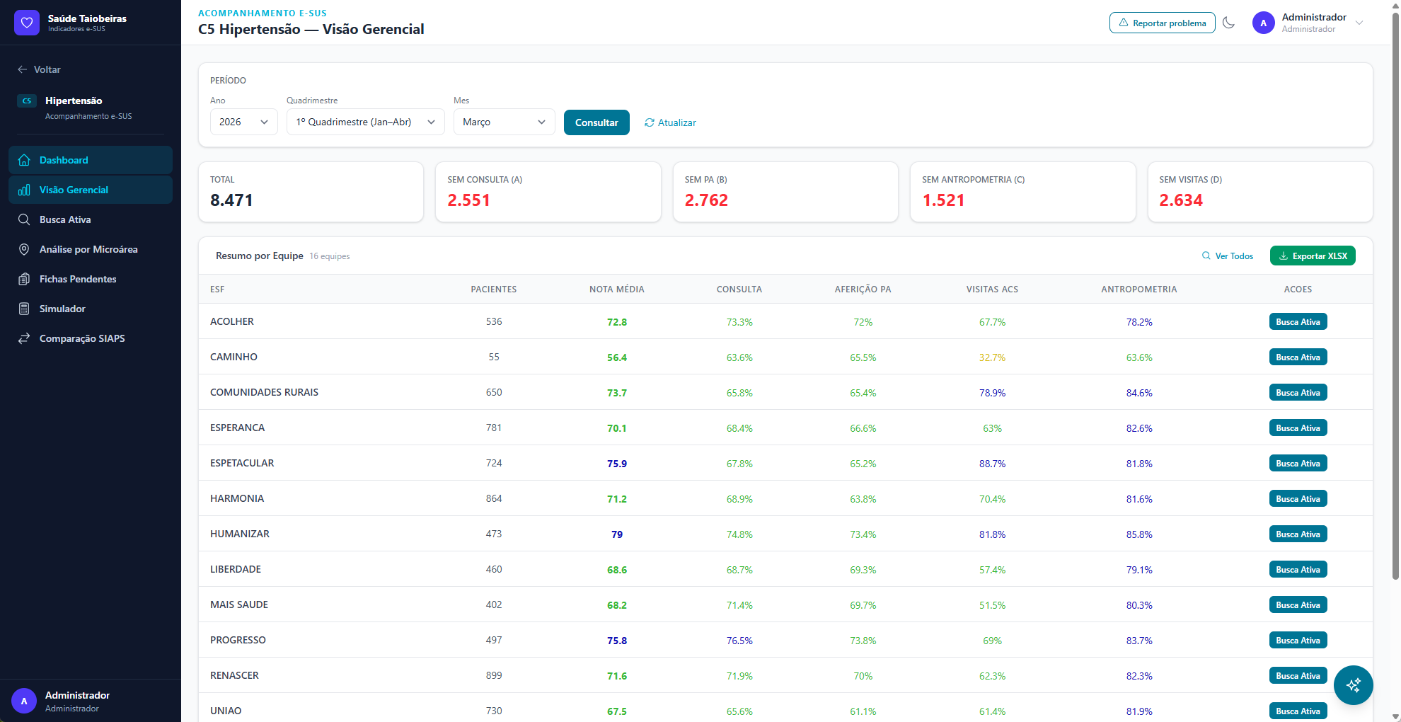The width and height of the screenshot is (1401, 722).
Task: Click the floating sparkle assistant button
Action: click(1353, 684)
